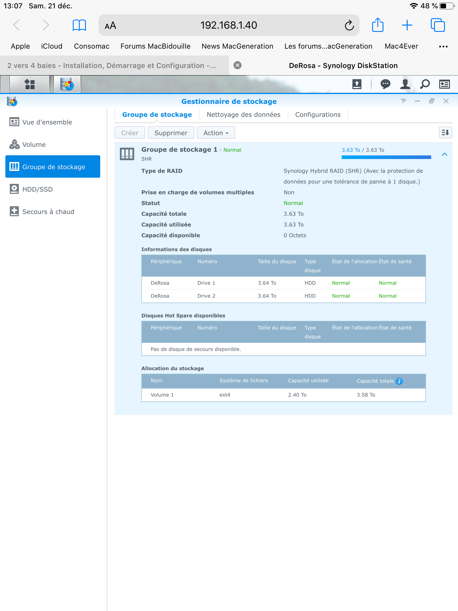458x611 pixels.
Task: Open the DSM main menu grid icon
Action: click(30, 84)
